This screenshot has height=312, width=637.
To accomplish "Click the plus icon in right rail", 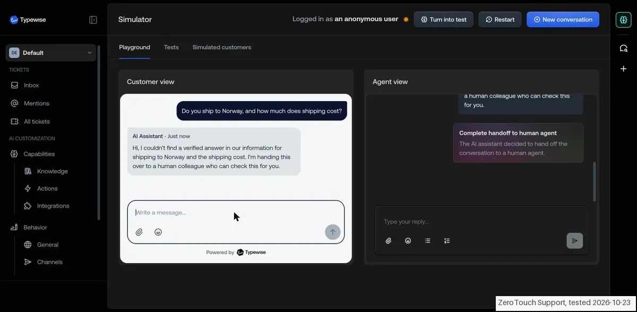I will click(x=623, y=69).
